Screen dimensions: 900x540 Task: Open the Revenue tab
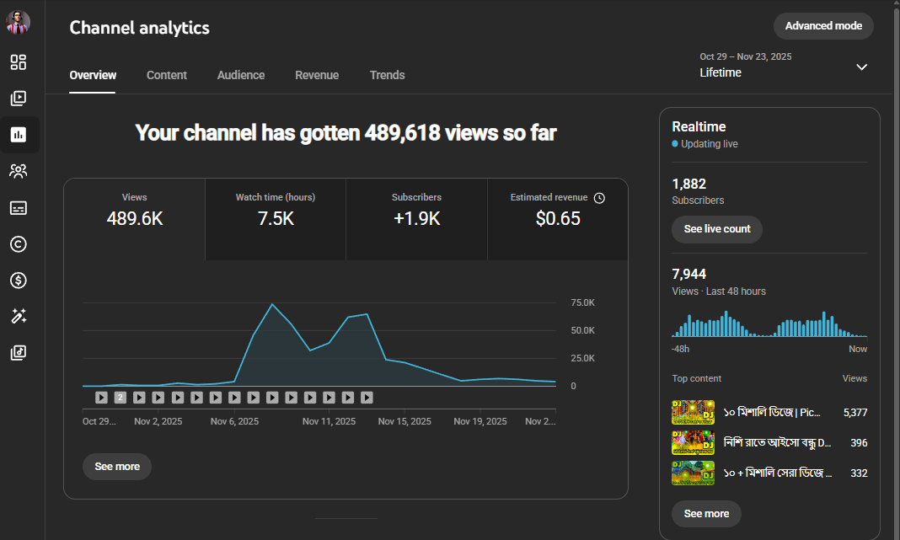pyautogui.click(x=317, y=75)
